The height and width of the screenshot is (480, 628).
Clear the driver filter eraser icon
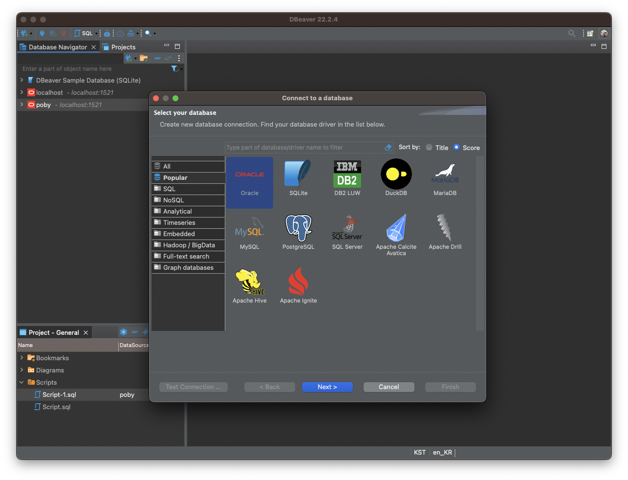tap(388, 147)
